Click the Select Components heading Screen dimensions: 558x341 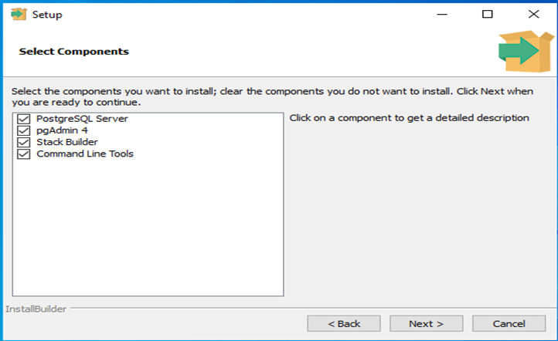74,52
